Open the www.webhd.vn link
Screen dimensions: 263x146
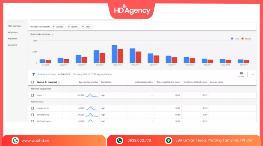click(35, 140)
